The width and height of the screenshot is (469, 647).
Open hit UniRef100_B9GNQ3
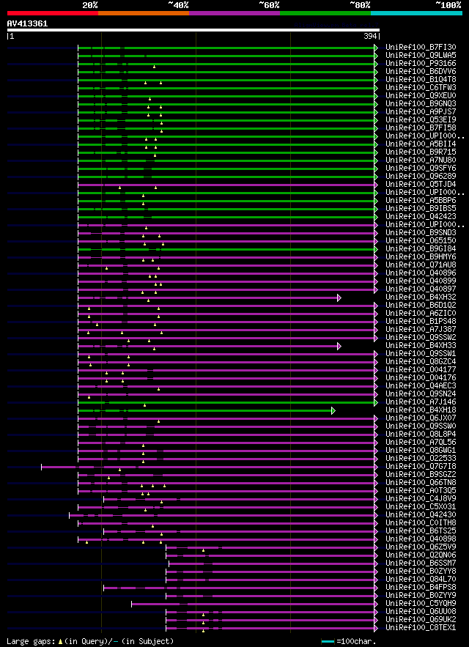(x=421, y=103)
